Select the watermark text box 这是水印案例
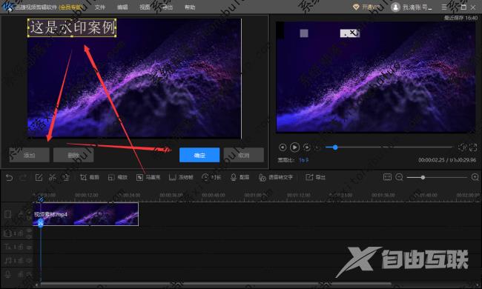482x289 pixels. 72,27
